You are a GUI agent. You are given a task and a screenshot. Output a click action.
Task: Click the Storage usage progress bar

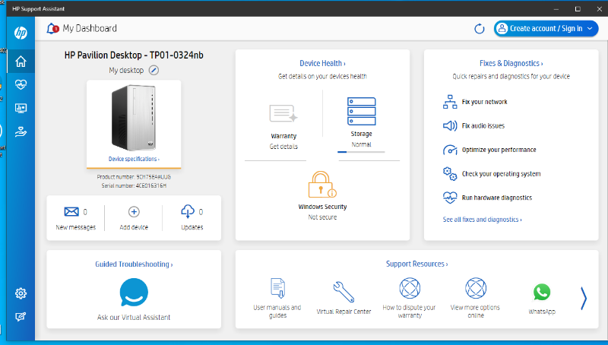[361, 152]
